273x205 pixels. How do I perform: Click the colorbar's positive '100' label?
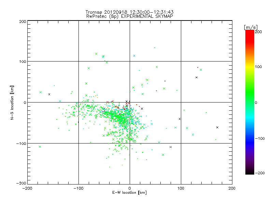(258, 67)
